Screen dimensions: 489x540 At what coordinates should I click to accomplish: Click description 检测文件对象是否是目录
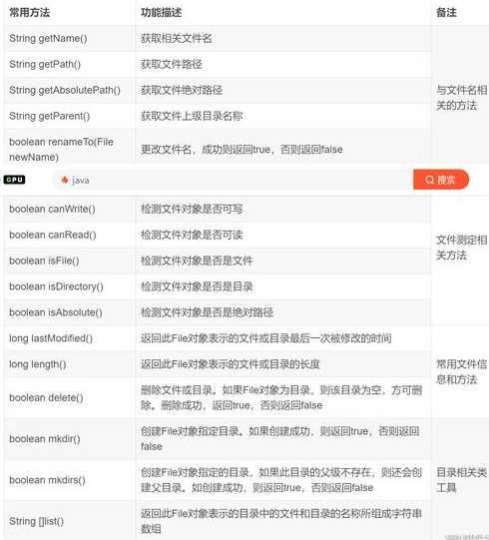[197, 286]
